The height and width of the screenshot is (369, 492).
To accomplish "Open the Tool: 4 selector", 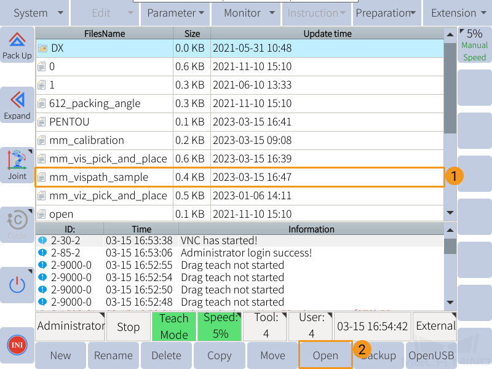I will pos(266,327).
